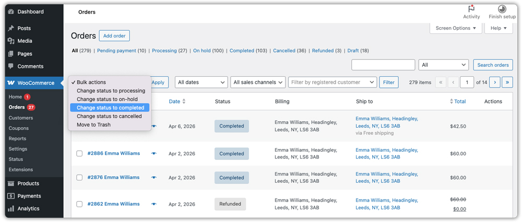Open Settings in WooCommerce submenu
The width and height of the screenshot is (522, 222).
(x=18, y=149)
